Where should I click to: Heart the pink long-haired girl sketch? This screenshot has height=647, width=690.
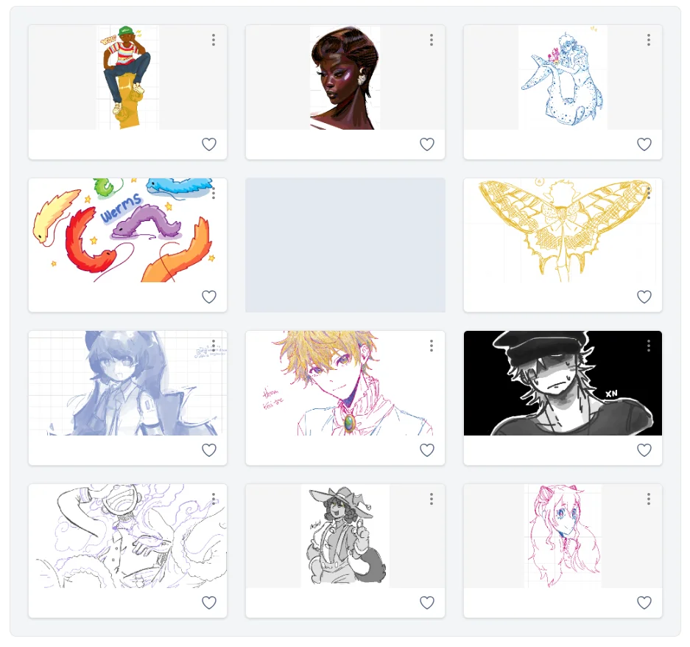(644, 603)
